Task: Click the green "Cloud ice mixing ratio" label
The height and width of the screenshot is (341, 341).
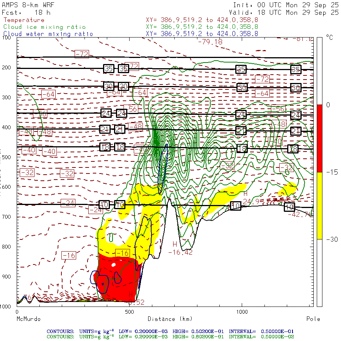Action: (x=45, y=27)
